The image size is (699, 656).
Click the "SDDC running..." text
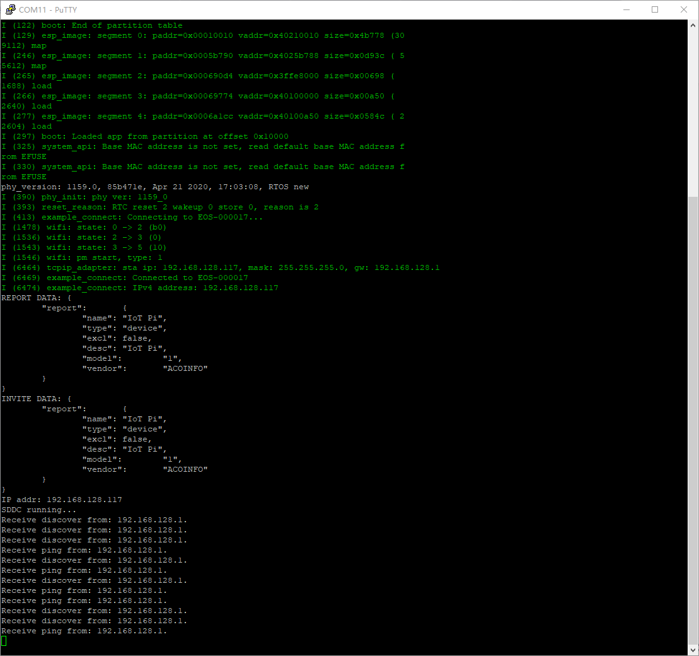point(39,510)
